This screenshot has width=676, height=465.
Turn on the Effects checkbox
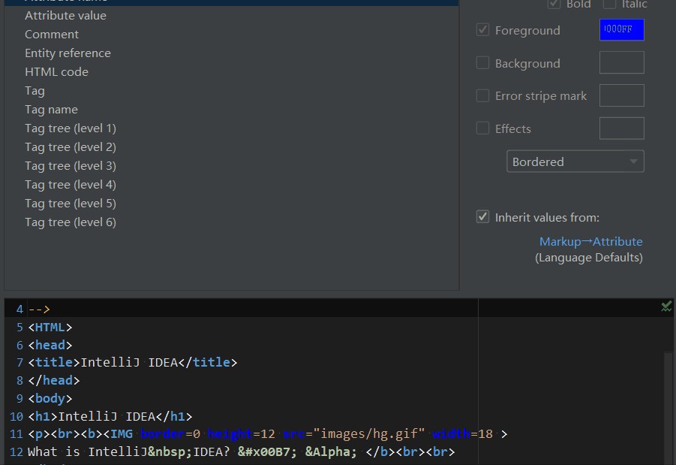(483, 128)
